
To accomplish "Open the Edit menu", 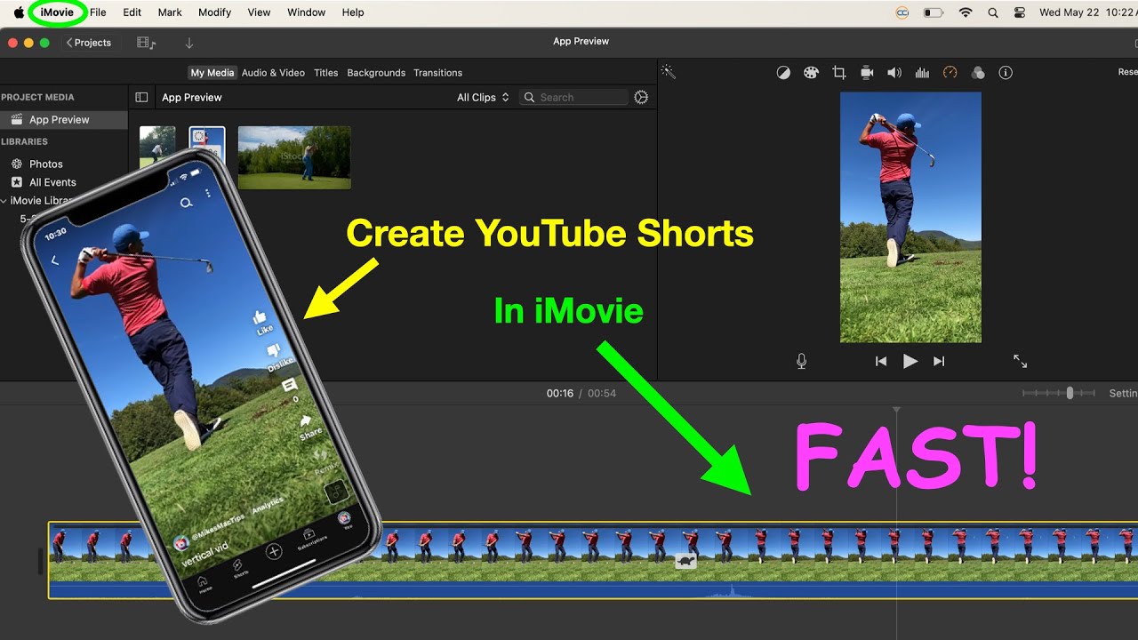I will point(132,12).
